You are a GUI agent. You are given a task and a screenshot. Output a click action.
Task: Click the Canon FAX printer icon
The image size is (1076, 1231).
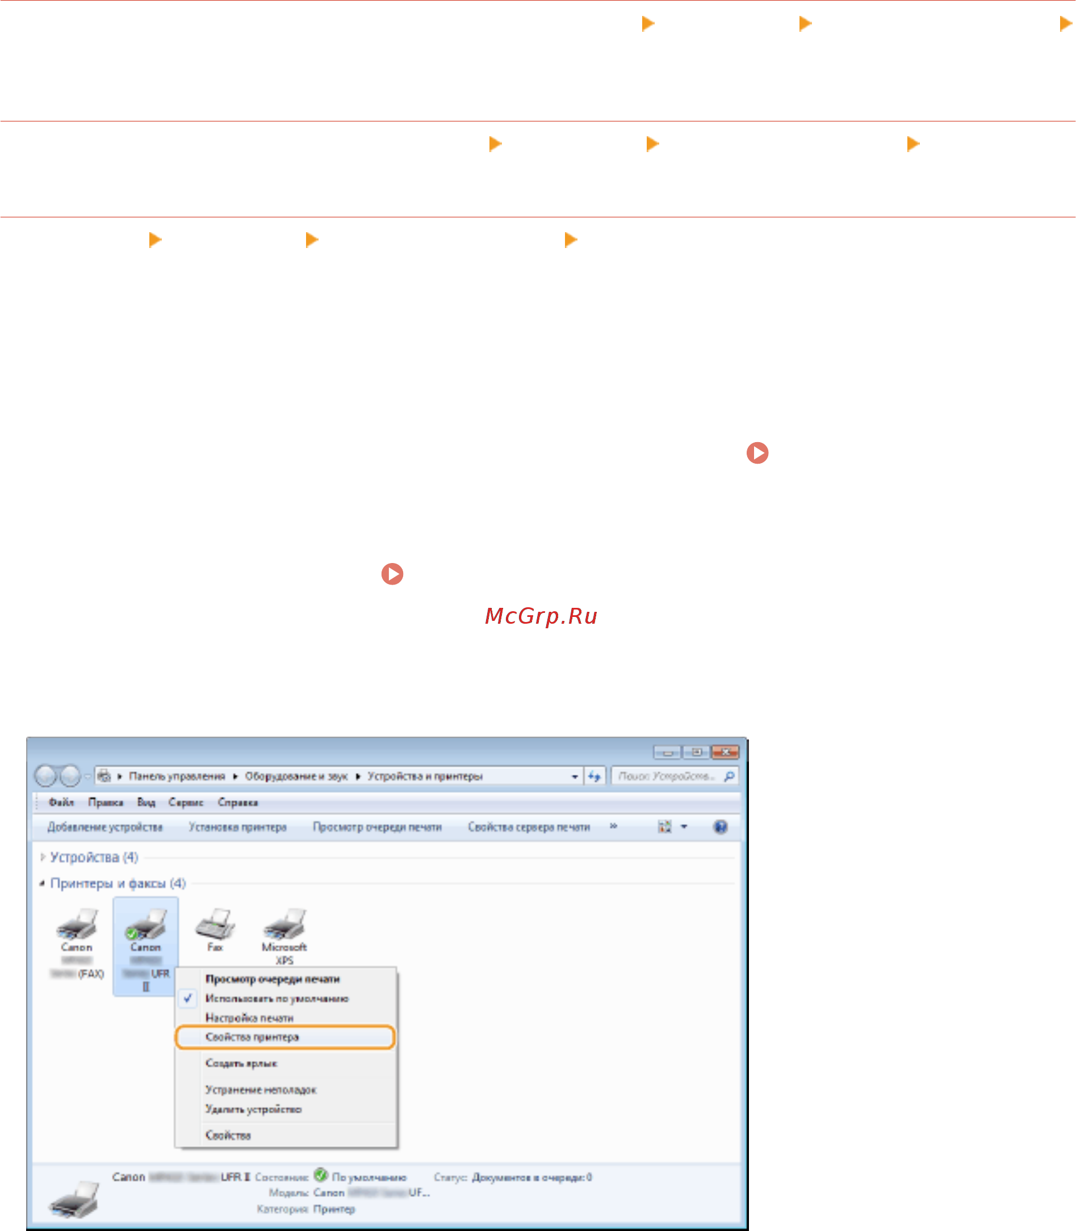tap(76, 924)
